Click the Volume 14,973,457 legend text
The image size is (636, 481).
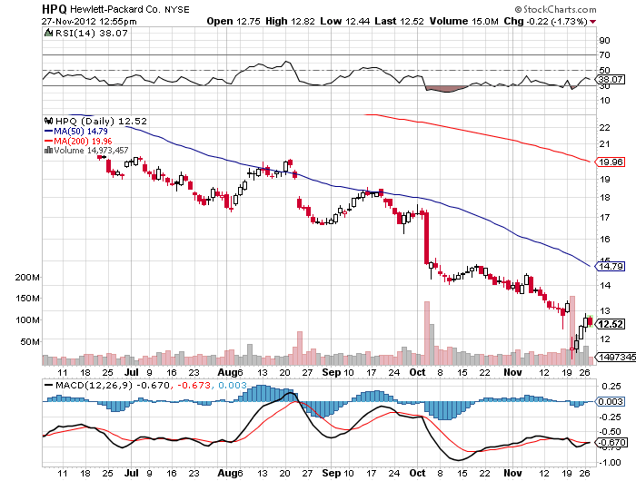(x=91, y=151)
